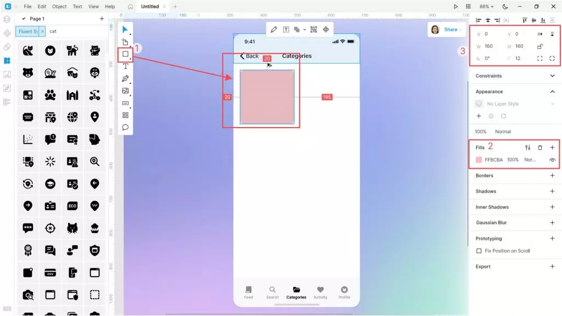Image resolution: width=562 pixels, height=316 pixels.
Task: Click the home icon near the tabs
Action: (131, 7)
